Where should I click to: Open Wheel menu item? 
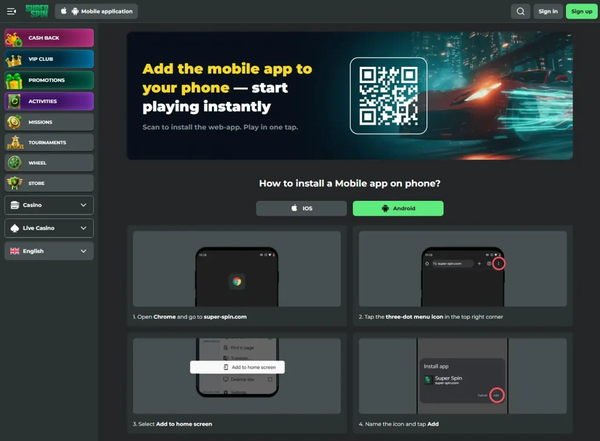49,163
